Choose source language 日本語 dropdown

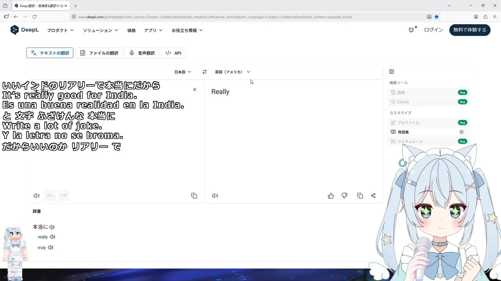tap(183, 72)
